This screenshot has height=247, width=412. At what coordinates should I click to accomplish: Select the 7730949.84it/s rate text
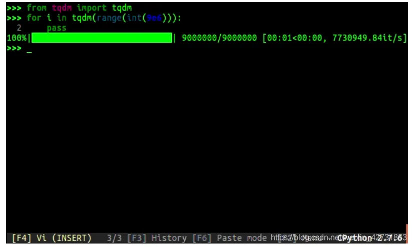[x=367, y=38]
